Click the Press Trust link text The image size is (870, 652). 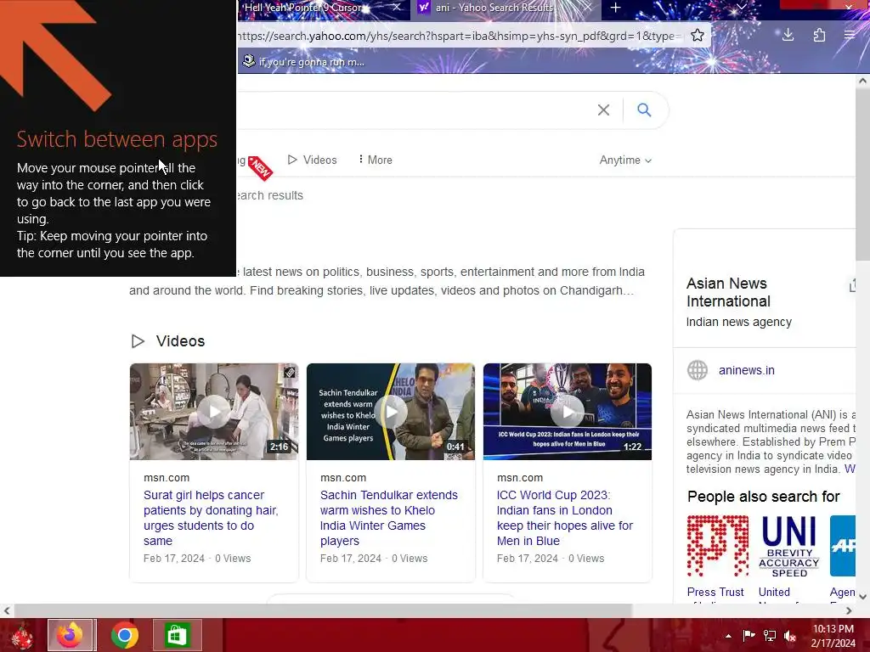click(715, 592)
